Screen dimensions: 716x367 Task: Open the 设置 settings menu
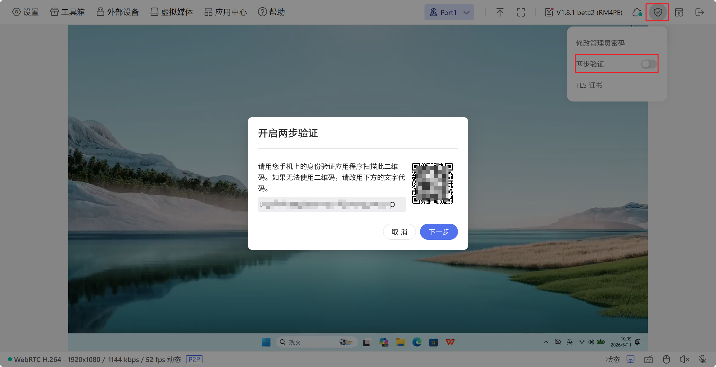pos(25,12)
